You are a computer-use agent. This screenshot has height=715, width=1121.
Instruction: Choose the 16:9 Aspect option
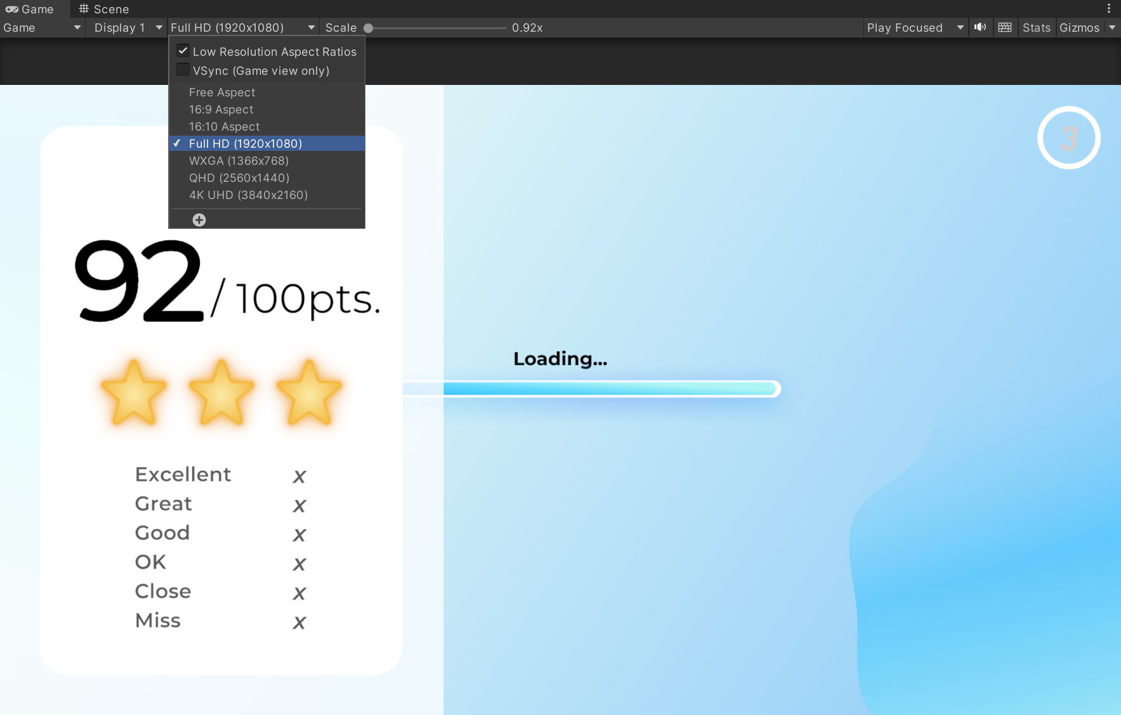[221, 110]
